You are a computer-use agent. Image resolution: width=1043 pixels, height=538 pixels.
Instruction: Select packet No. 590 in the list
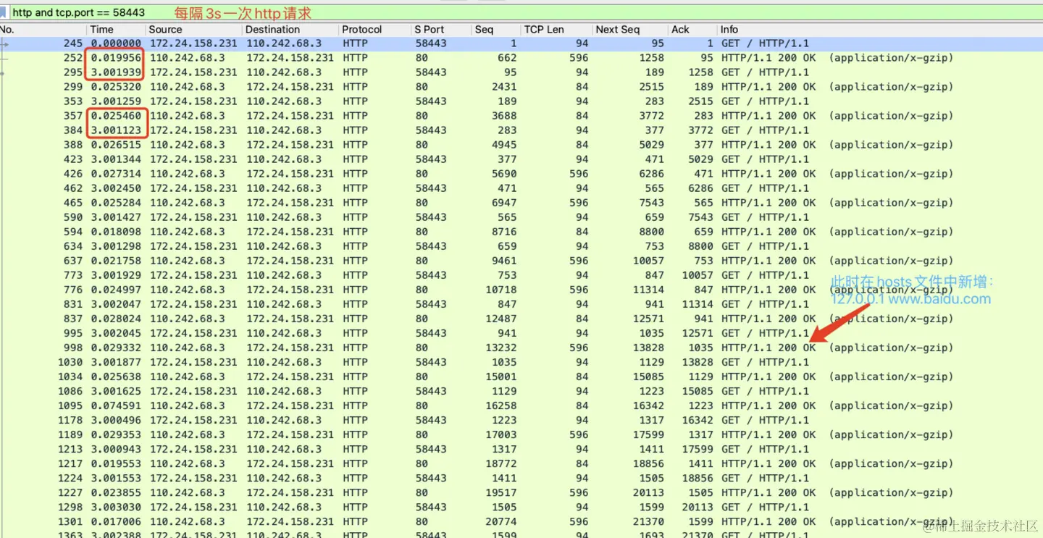tap(521, 217)
